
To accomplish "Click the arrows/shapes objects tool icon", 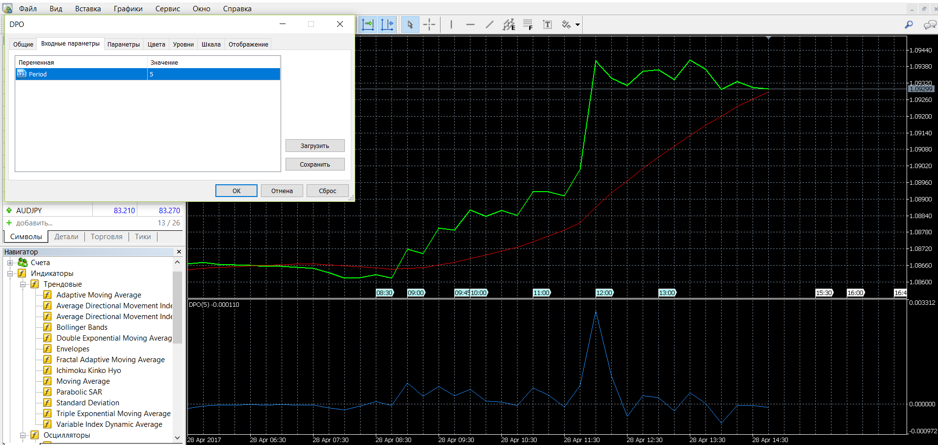I will tap(567, 25).
